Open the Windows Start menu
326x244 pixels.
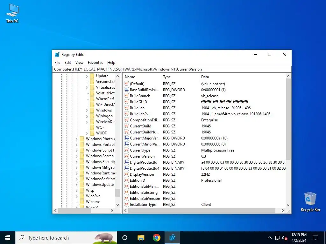(8, 238)
